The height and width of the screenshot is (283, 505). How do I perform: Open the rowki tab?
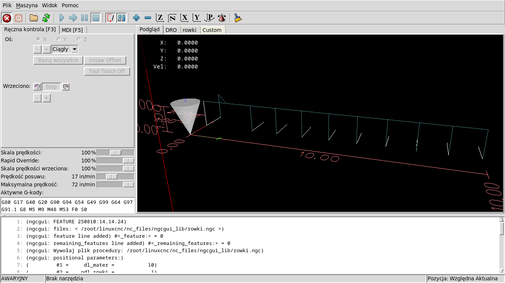tap(190, 30)
